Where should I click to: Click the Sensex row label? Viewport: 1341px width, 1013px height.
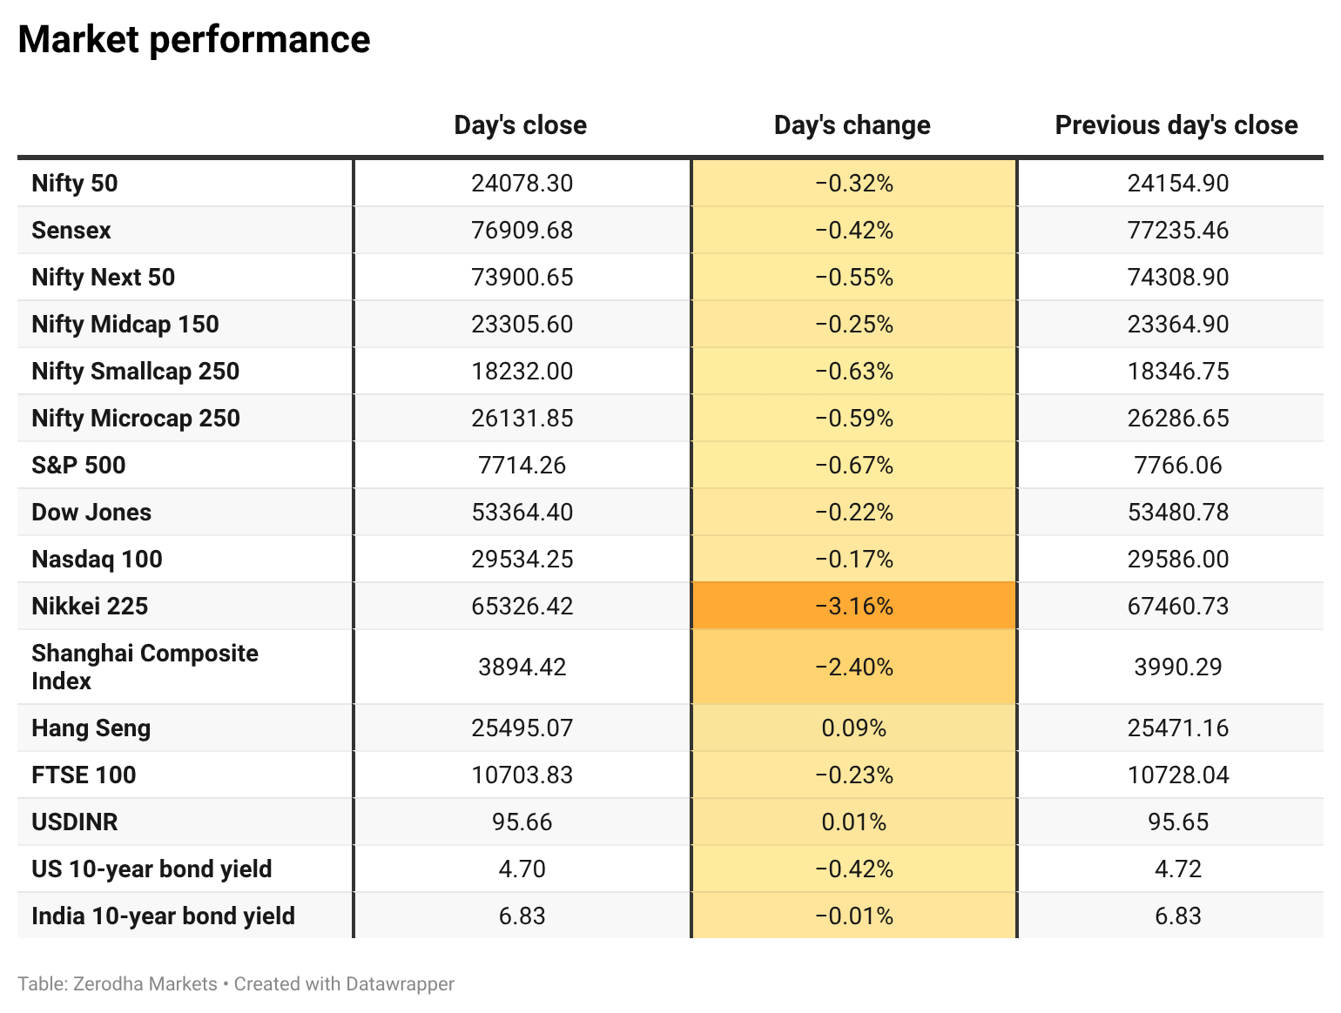tap(71, 231)
